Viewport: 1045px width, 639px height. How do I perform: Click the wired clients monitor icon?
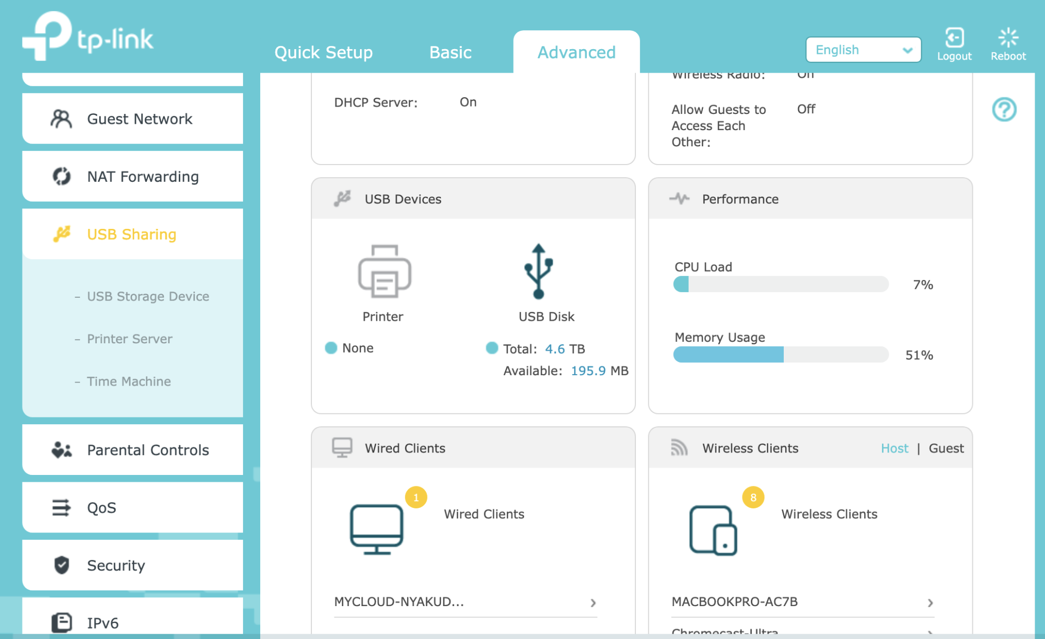[x=376, y=529]
